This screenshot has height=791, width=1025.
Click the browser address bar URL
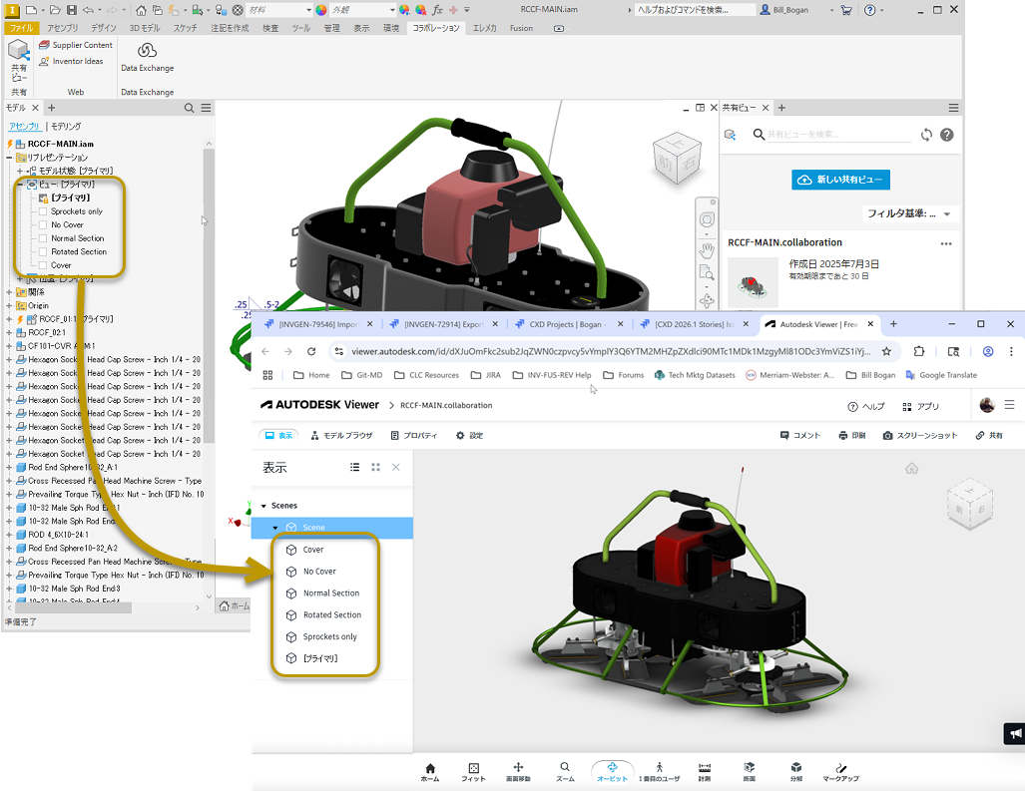(611, 351)
